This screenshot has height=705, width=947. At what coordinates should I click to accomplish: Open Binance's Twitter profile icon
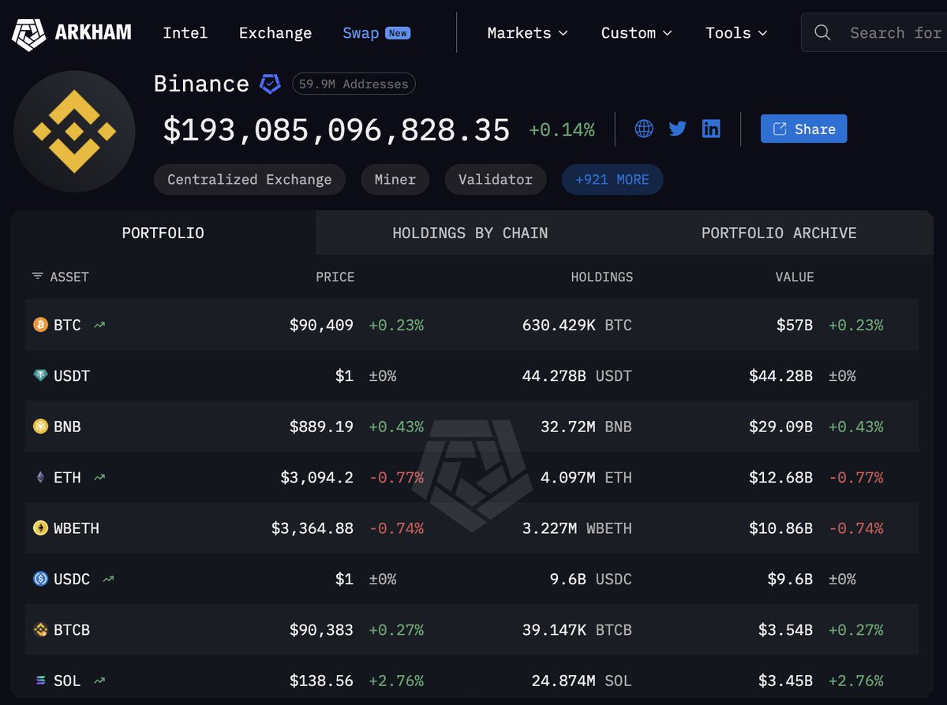678,129
